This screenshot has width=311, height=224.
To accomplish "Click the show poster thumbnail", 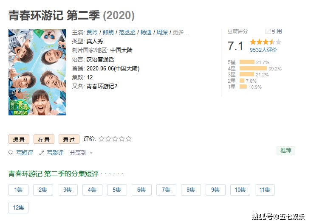I will point(37,72).
